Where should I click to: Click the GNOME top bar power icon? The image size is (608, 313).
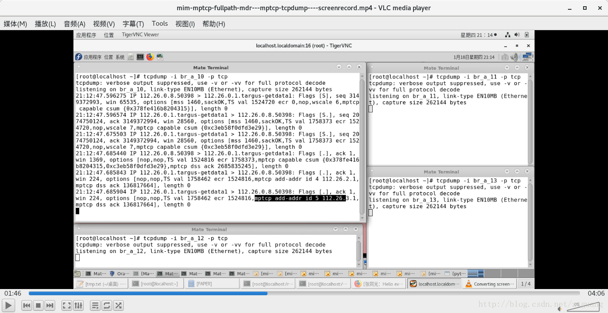point(527,35)
